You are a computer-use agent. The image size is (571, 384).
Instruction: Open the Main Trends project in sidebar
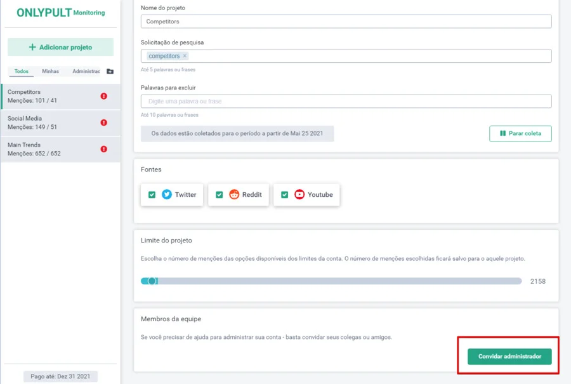coord(51,149)
